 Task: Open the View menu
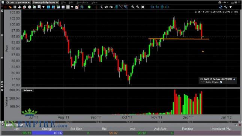pos(94,3)
